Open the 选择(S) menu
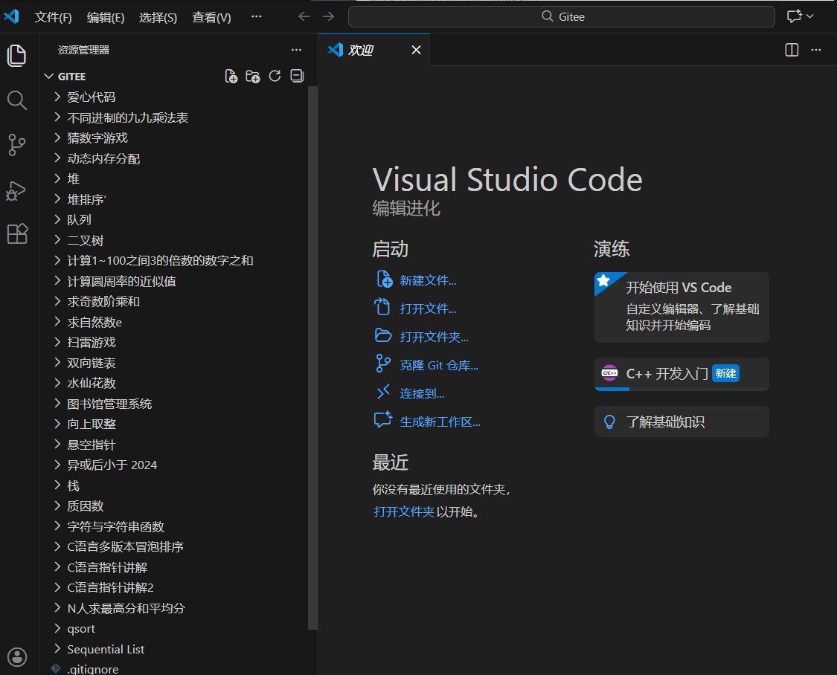This screenshot has height=675, width=837. click(158, 18)
